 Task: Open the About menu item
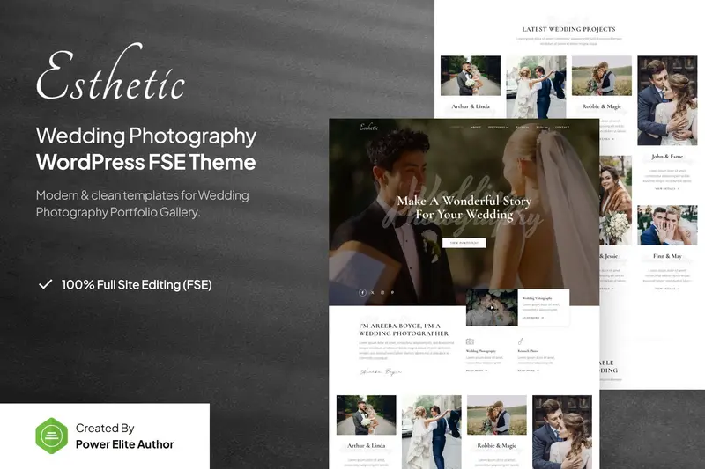coord(477,127)
